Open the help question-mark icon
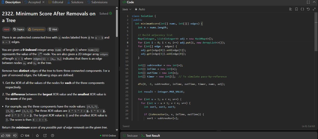Image resolution: width=318 pixels, height=139 pixels. (52, 136)
